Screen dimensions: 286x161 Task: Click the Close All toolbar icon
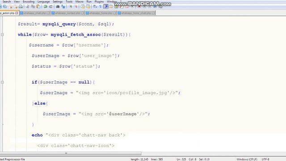pyautogui.click(x=16, y=7)
